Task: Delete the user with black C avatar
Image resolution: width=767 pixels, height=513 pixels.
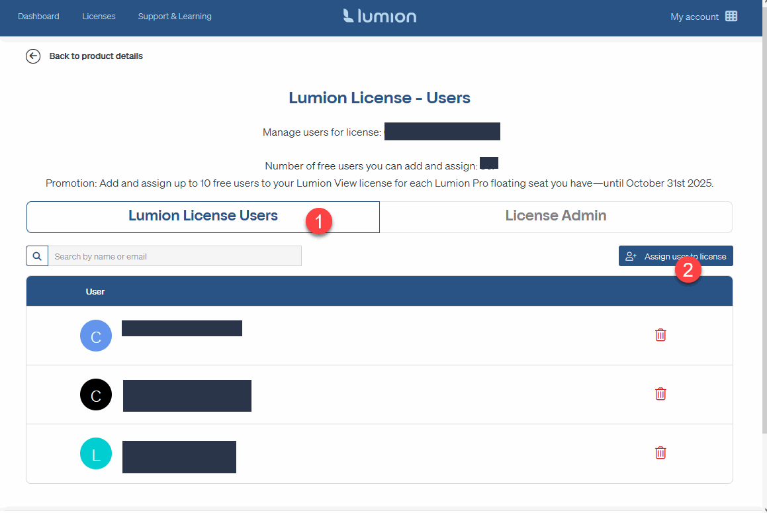Action: tap(660, 394)
